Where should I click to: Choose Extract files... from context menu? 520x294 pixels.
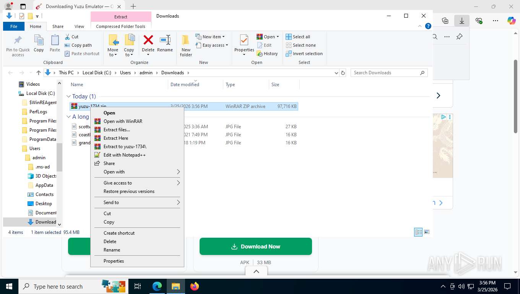click(137, 130)
